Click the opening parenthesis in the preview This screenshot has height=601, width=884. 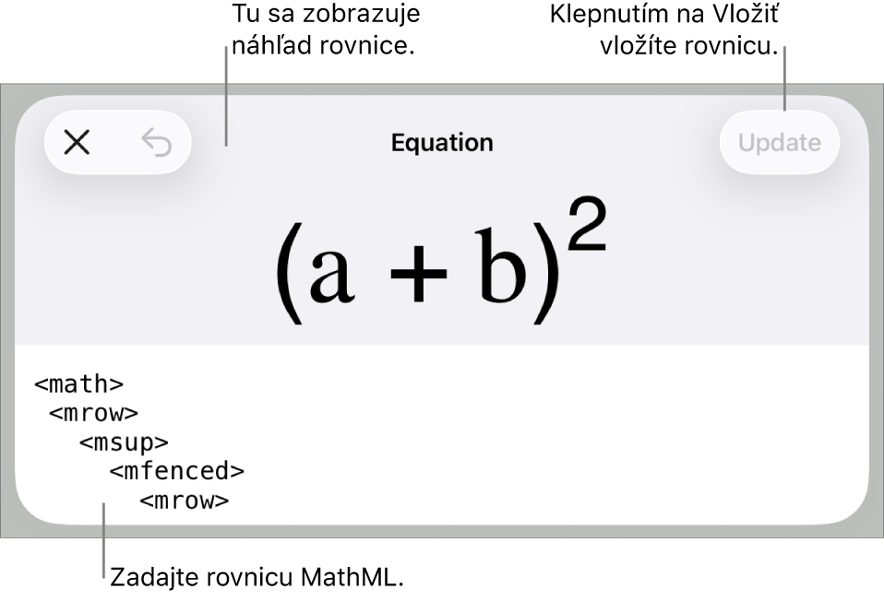289,272
